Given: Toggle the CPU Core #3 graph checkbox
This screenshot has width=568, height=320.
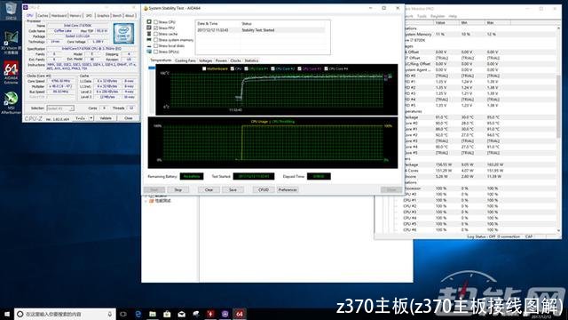Looking at the screenshot, I should [x=300, y=68].
